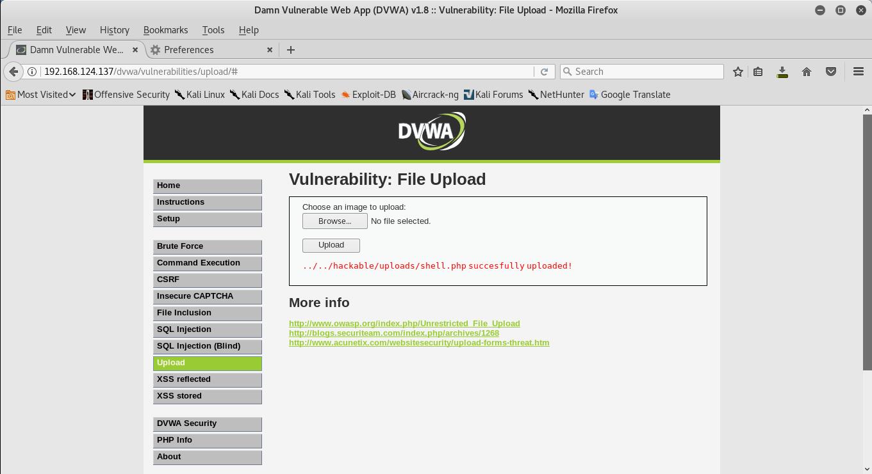Open DVWA Security settings

pyautogui.click(x=208, y=424)
